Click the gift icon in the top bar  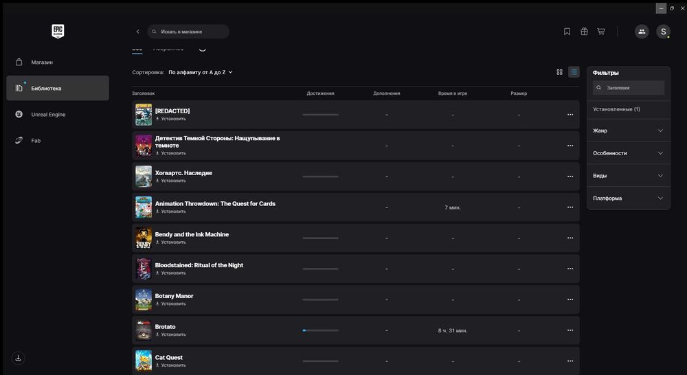[584, 32]
